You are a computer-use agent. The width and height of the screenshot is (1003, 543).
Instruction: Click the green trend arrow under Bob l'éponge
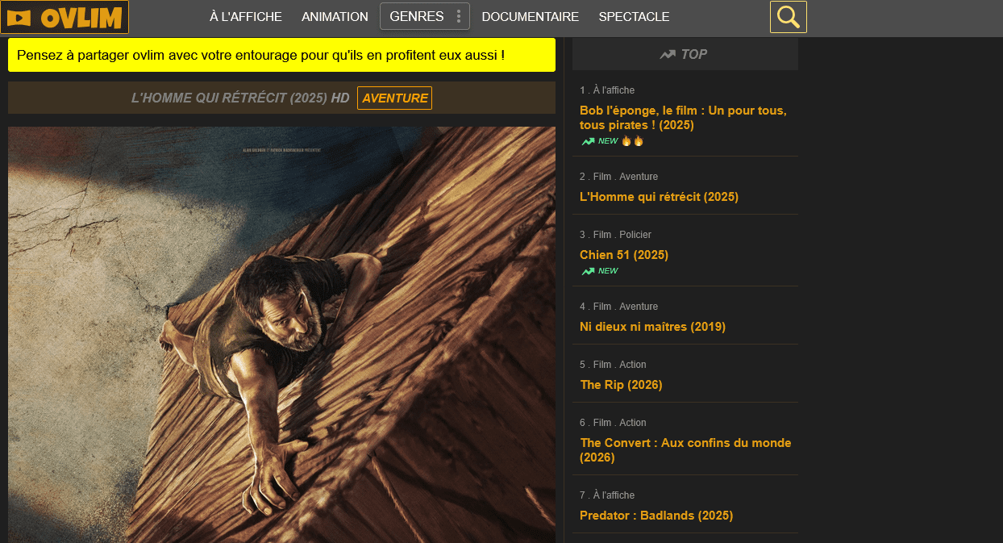pos(586,140)
